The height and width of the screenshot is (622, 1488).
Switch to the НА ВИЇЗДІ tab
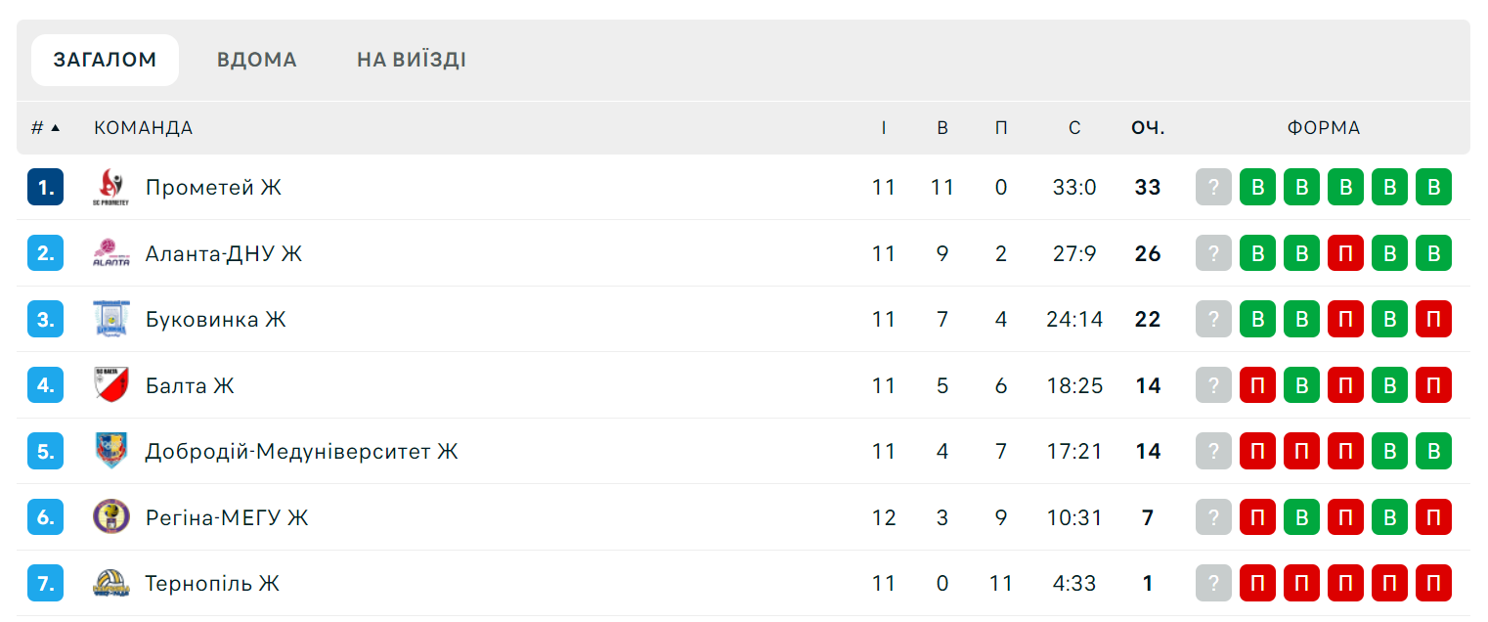[411, 60]
